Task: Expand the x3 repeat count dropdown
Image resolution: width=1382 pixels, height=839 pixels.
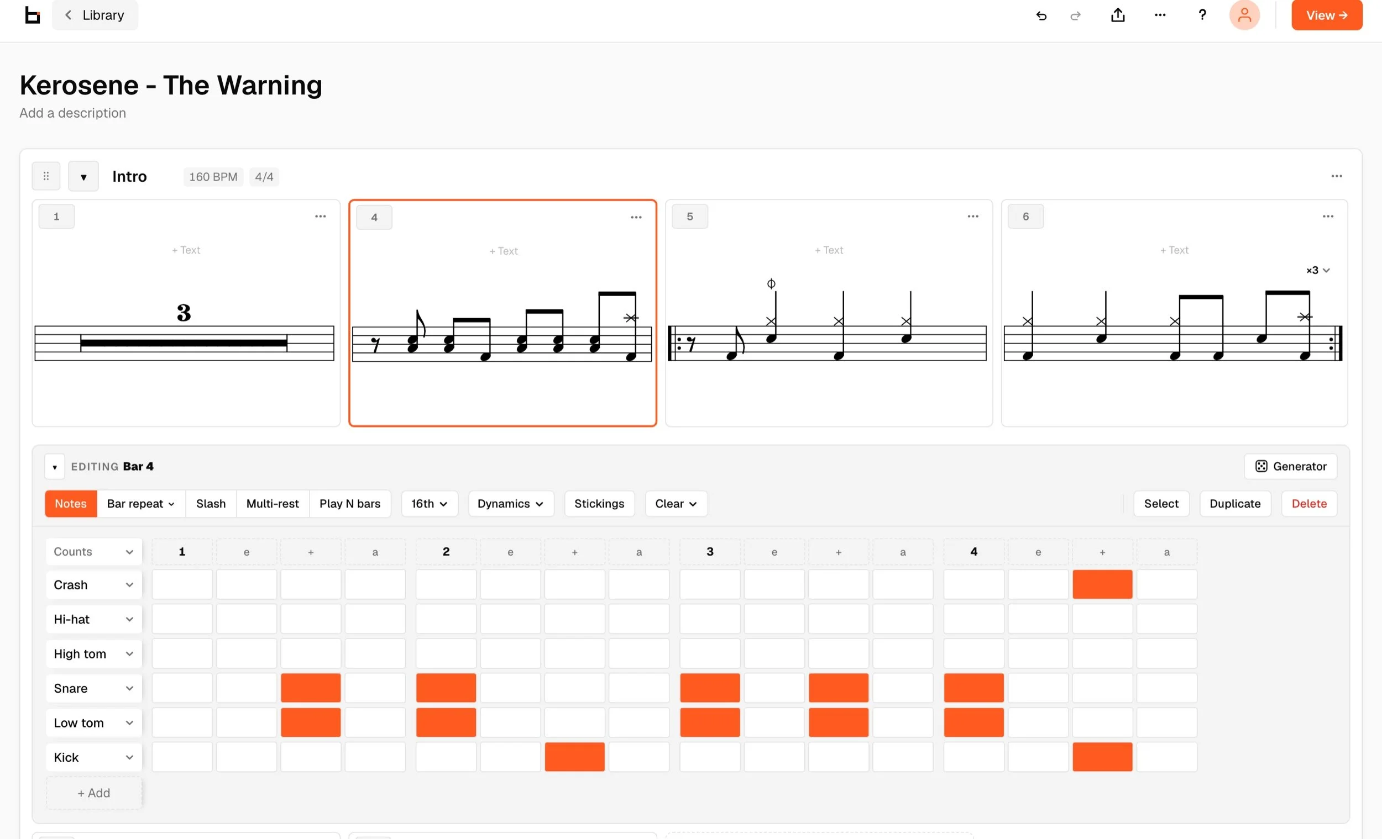Action: pos(1317,270)
